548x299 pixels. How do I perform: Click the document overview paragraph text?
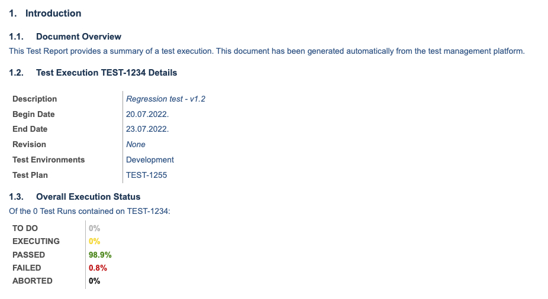(x=267, y=51)
